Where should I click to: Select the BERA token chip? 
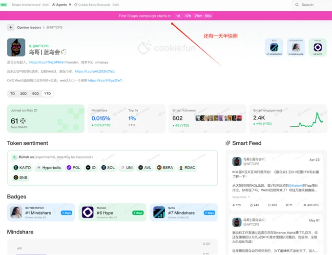(x=165, y=168)
